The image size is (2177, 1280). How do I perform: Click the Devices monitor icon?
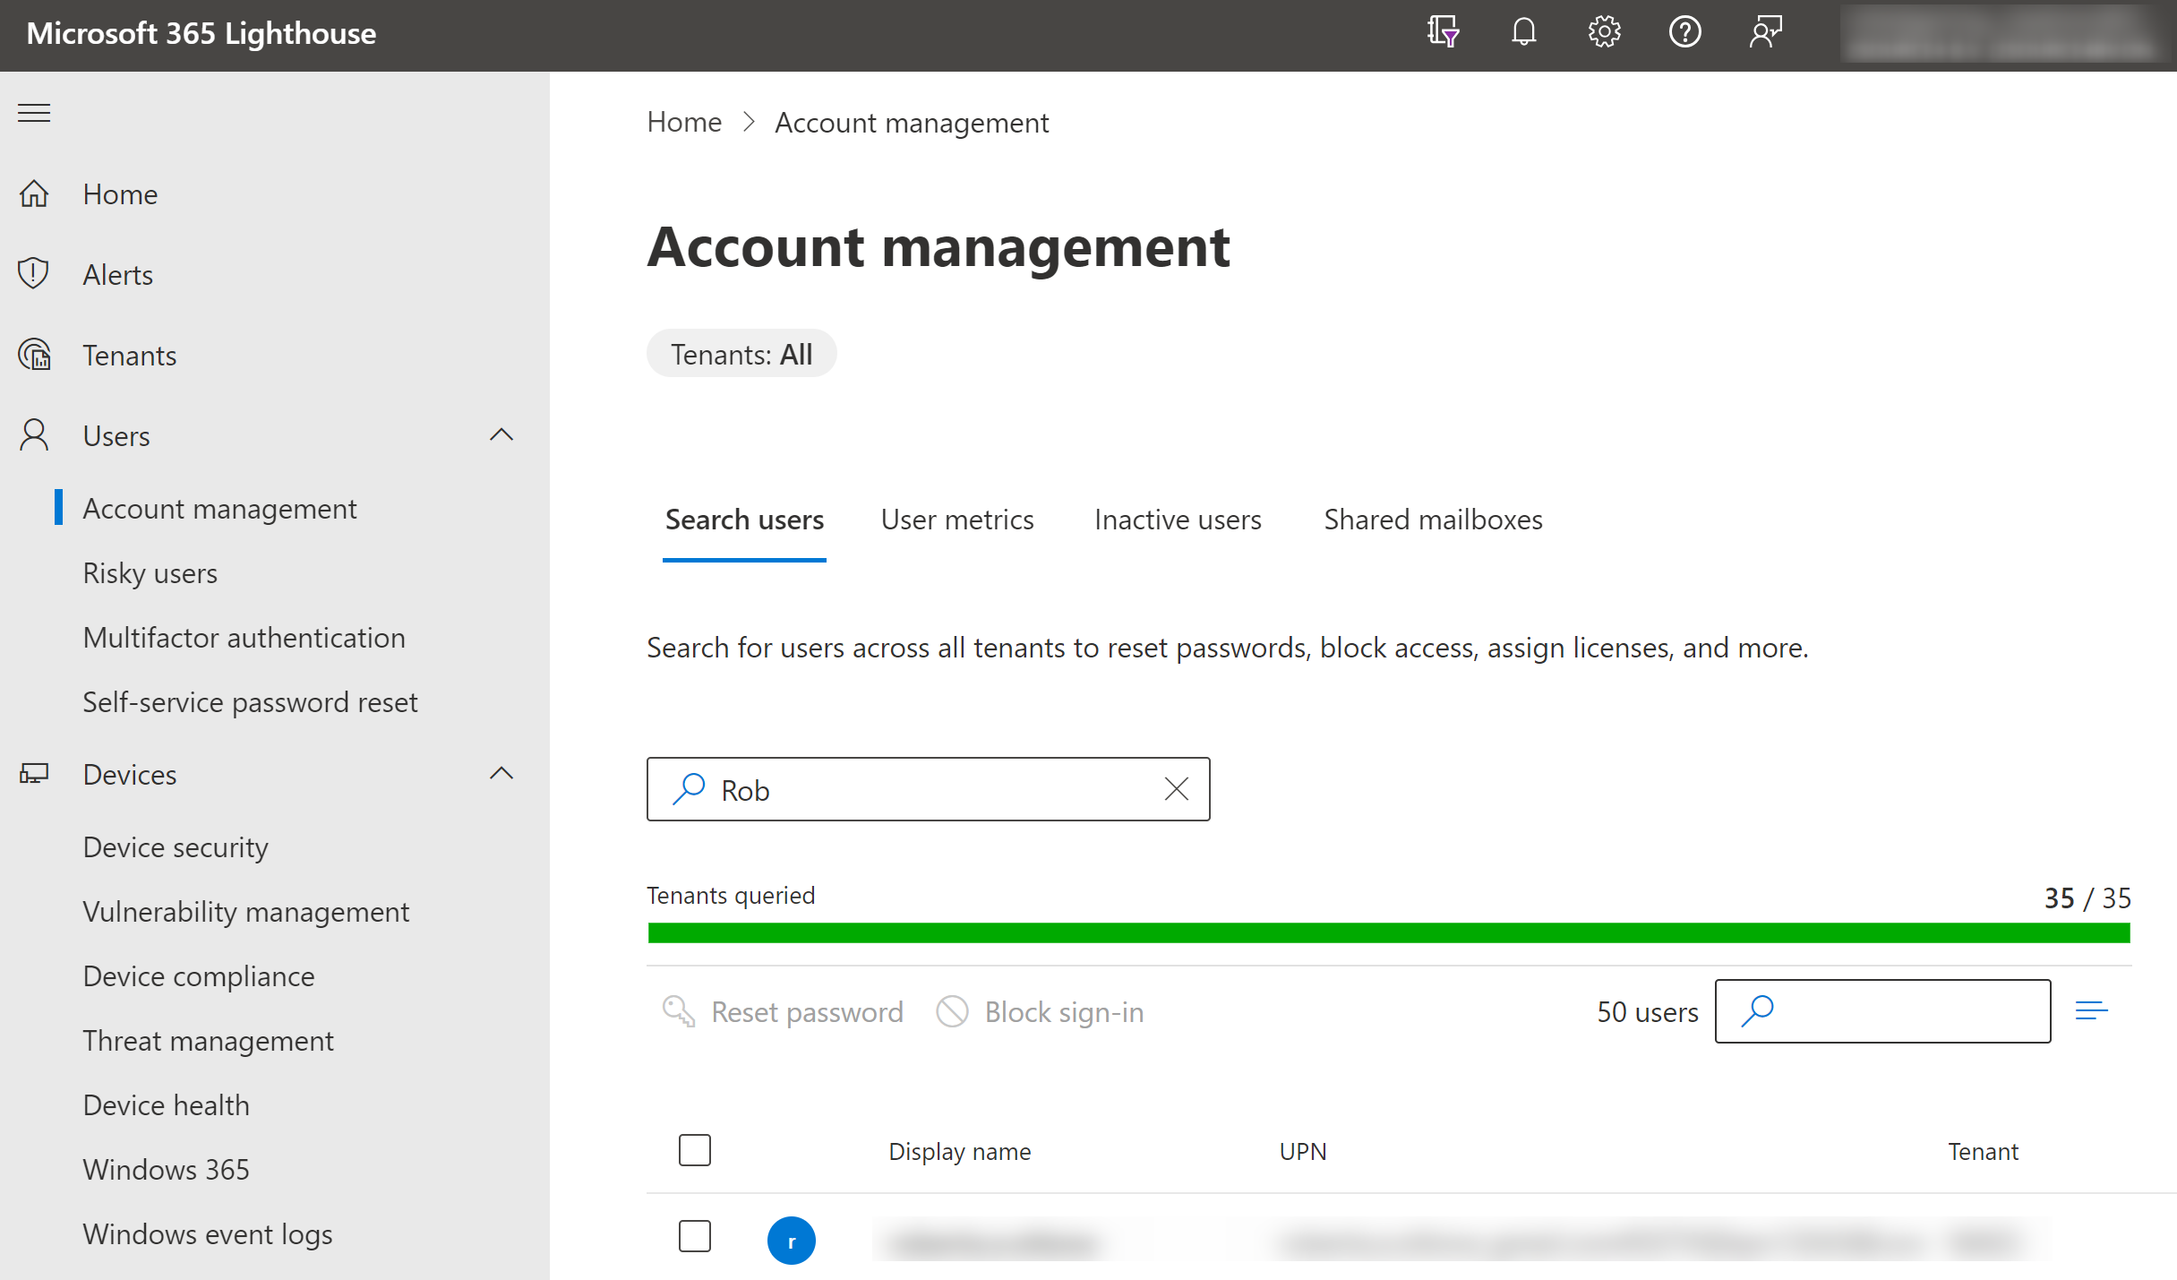click(x=34, y=774)
